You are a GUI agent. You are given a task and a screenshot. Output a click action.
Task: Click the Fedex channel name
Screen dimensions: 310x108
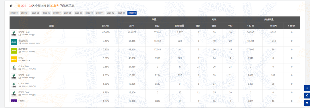21,101
